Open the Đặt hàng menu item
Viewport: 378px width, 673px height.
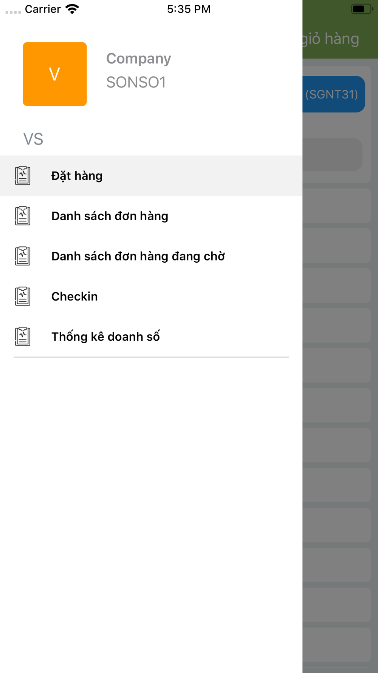(77, 176)
